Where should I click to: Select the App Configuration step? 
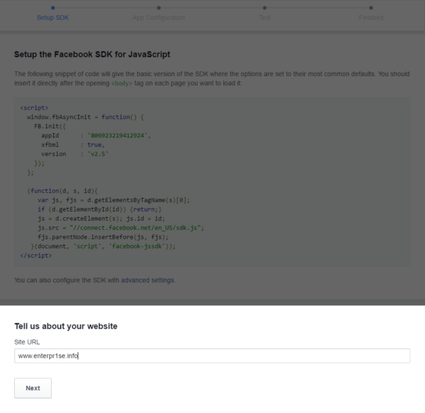(158, 18)
